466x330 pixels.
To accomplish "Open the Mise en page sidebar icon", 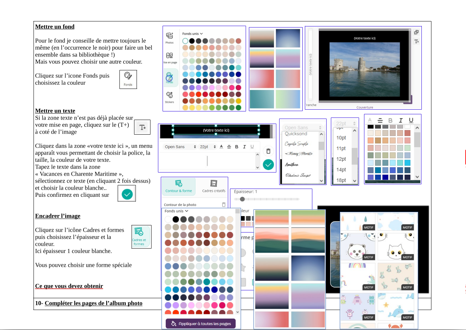I will coord(169,57).
